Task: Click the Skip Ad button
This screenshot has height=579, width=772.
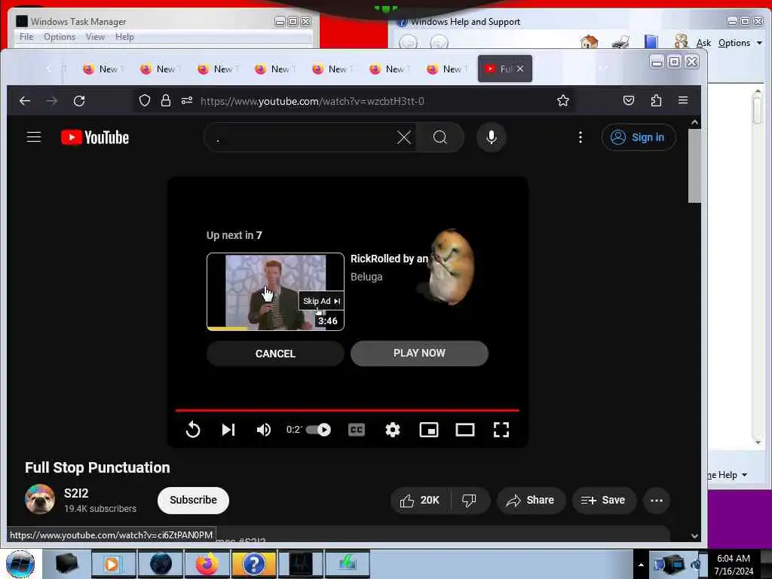Action: [321, 301]
